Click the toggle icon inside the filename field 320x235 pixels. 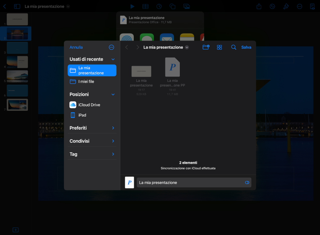(247, 183)
